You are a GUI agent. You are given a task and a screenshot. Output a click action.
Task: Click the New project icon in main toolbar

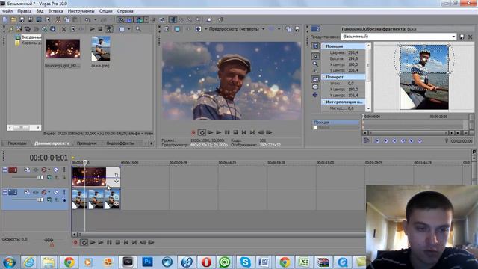coord(5,19)
